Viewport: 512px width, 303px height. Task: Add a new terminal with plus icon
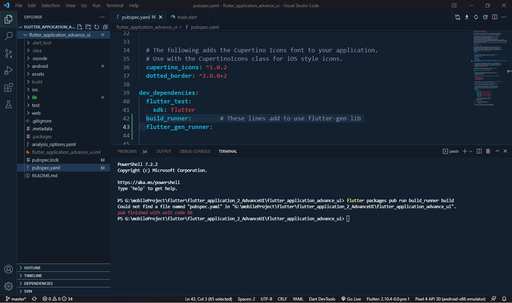point(465,151)
